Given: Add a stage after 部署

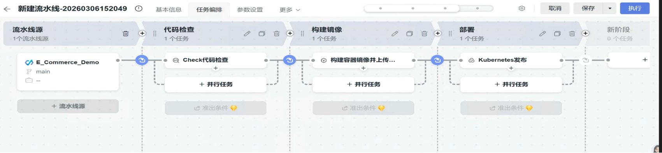Looking at the screenshot, I should pos(586,33).
